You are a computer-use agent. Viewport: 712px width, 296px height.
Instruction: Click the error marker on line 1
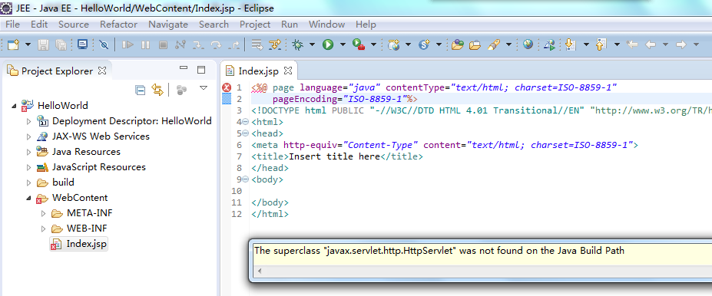[227, 87]
